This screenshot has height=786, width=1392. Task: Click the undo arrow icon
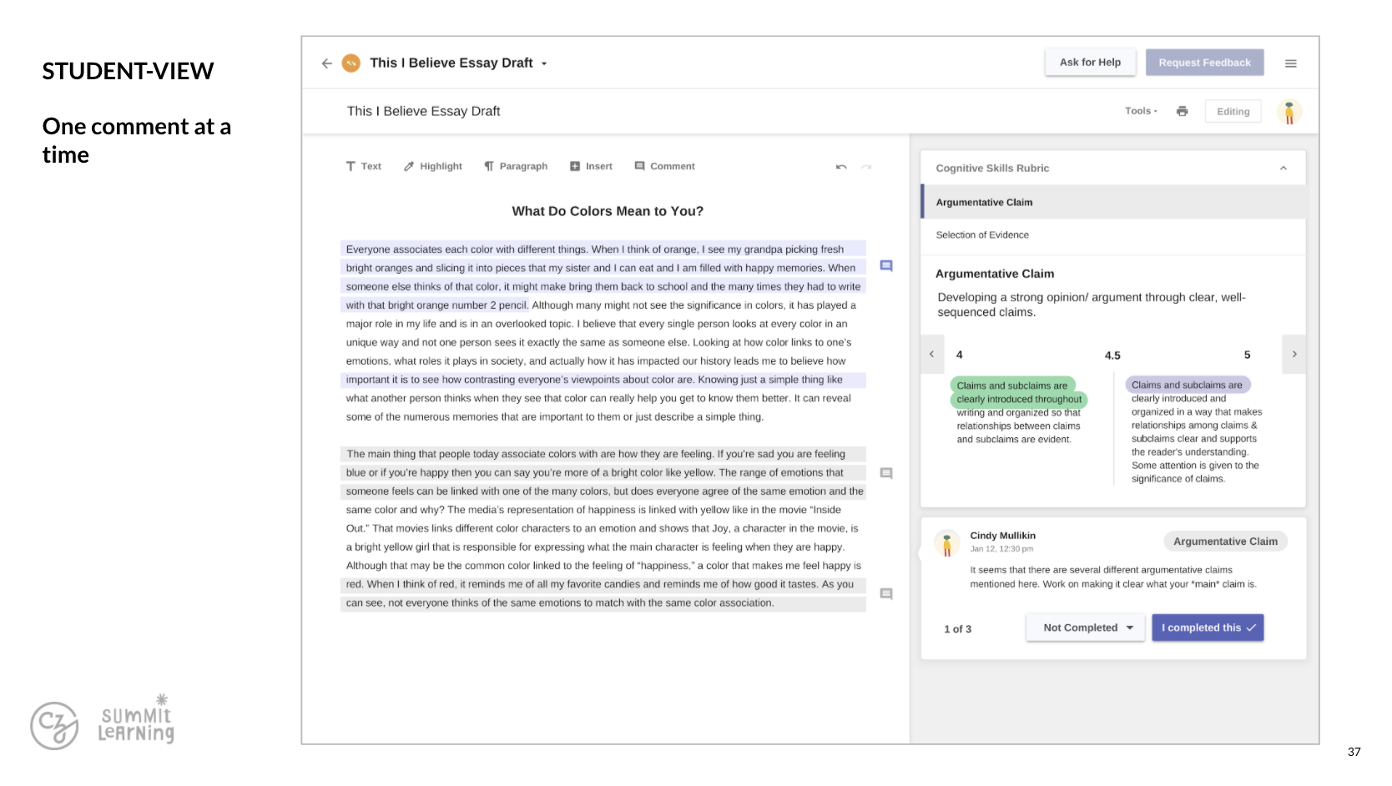point(841,167)
